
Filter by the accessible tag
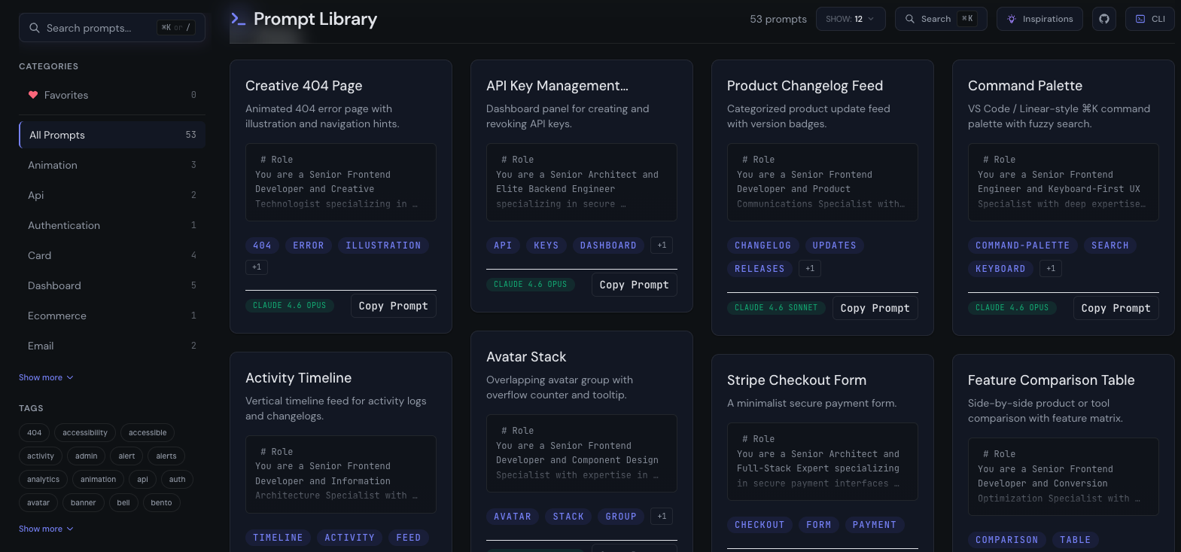coord(148,433)
